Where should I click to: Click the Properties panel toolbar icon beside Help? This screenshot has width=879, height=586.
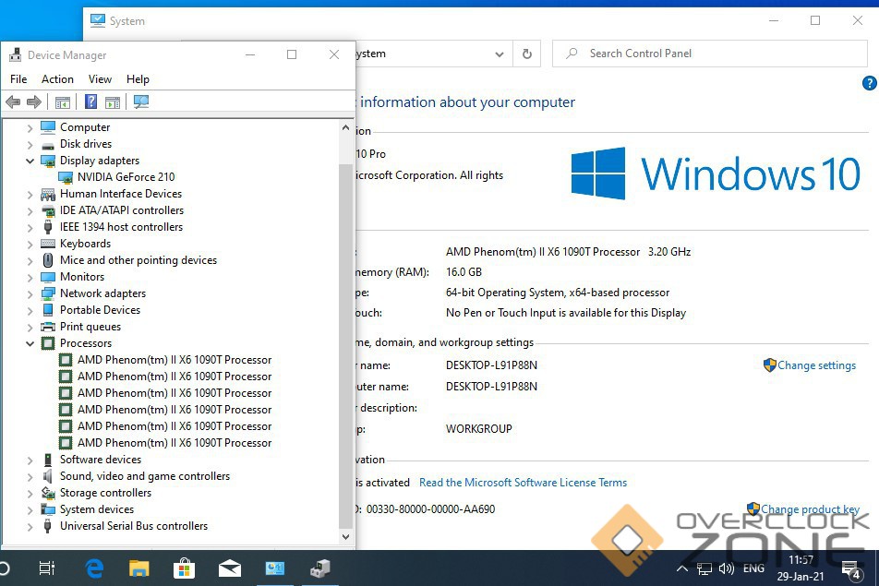click(x=113, y=102)
